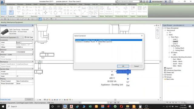194x109 pixels.
Task: Click the keyword search box in title bar
Action: (128, 2)
